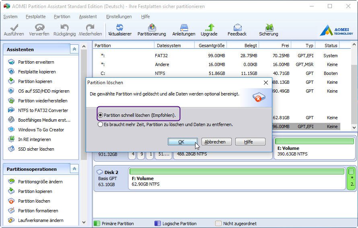The image size is (358, 228).
Task: Select the C: NTFS partition row
Action: pyautogui.click(x=216, y=73)
